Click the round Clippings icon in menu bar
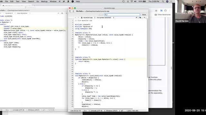 pos(72,1)
